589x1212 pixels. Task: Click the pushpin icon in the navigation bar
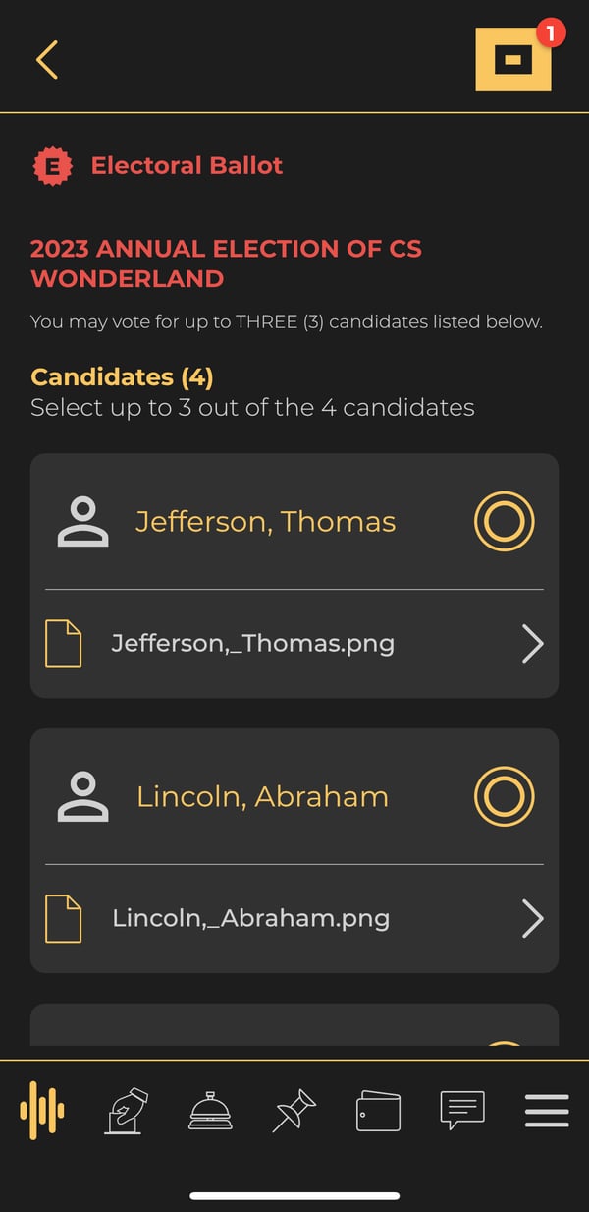[293, 1112]
